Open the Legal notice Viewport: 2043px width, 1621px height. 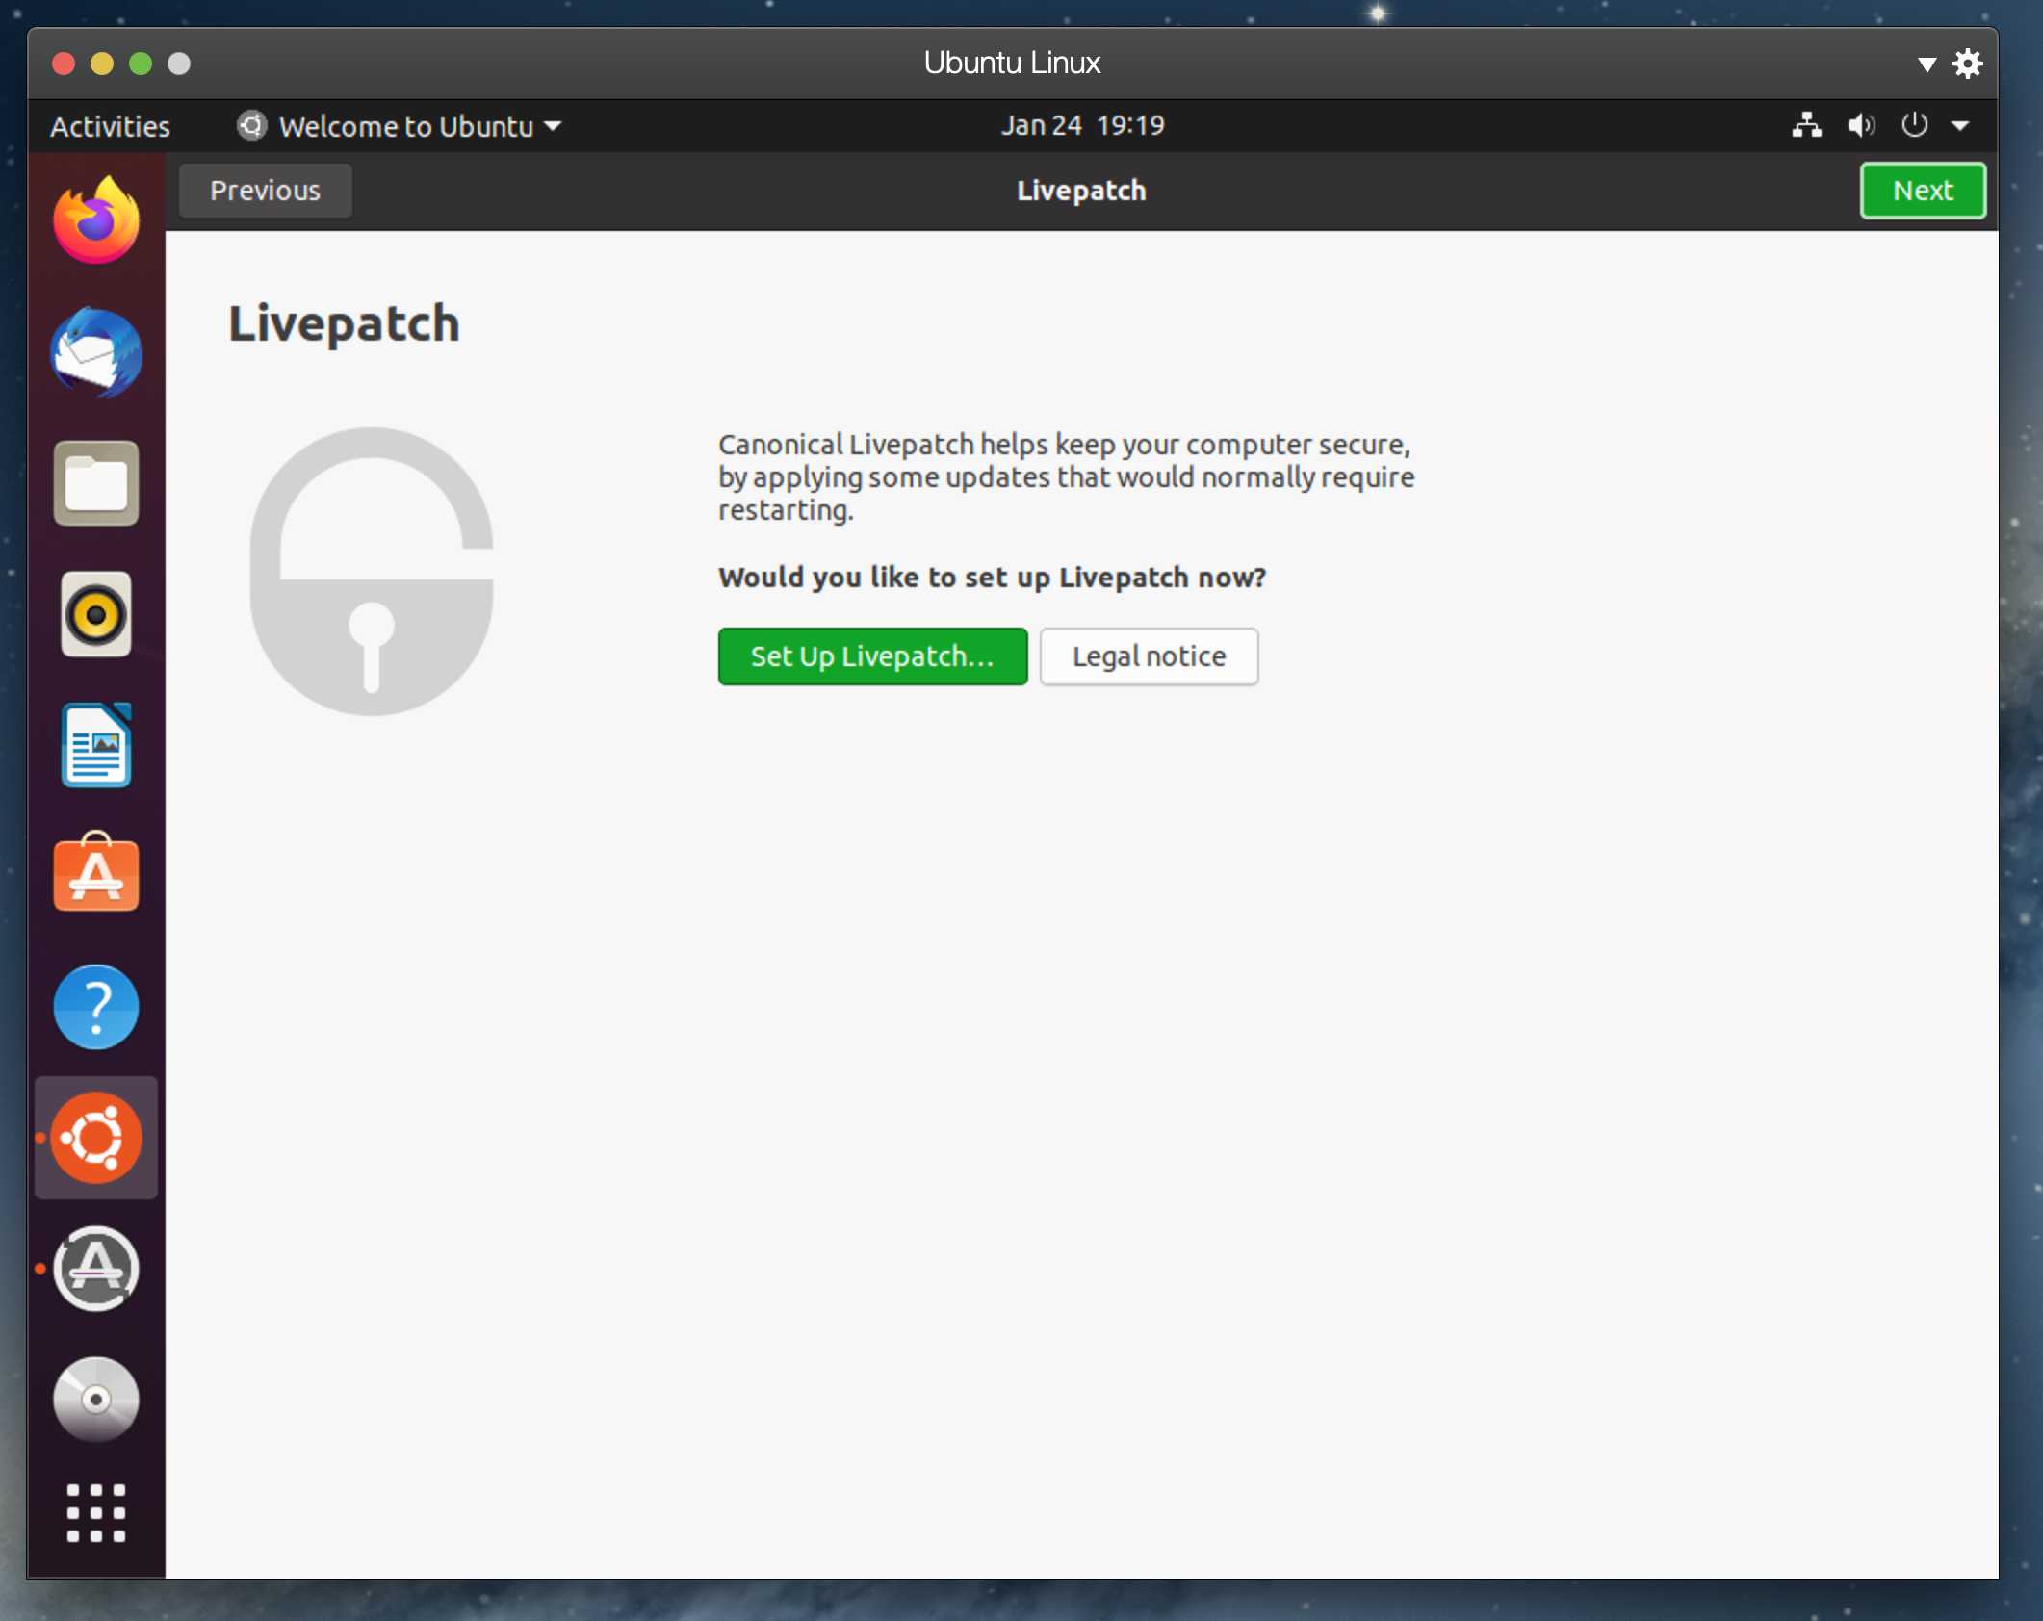click(1149, 656)
